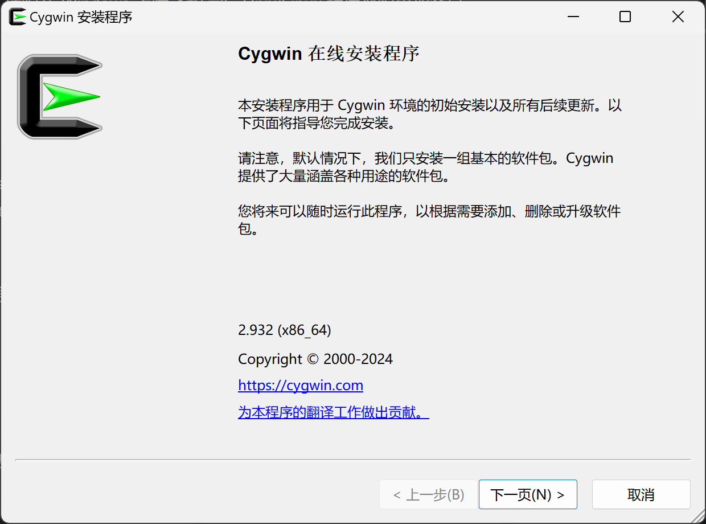Click the version text 2.932 (x86_64)

285,330
